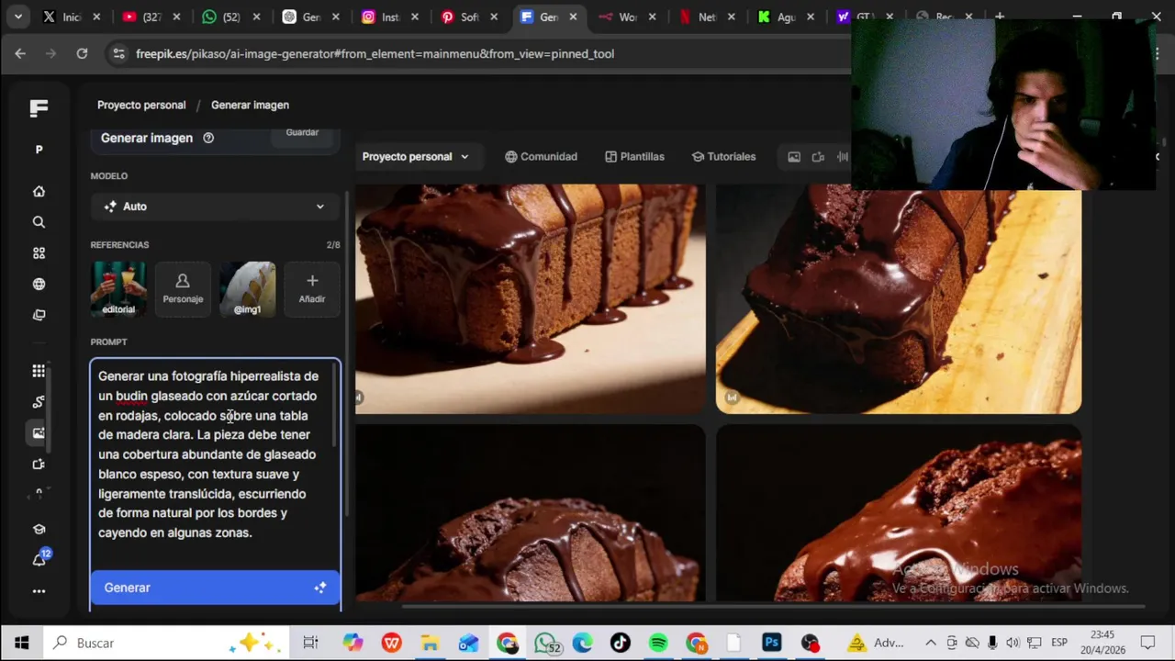Open TikTok from the taskbar

click(621, 643)
